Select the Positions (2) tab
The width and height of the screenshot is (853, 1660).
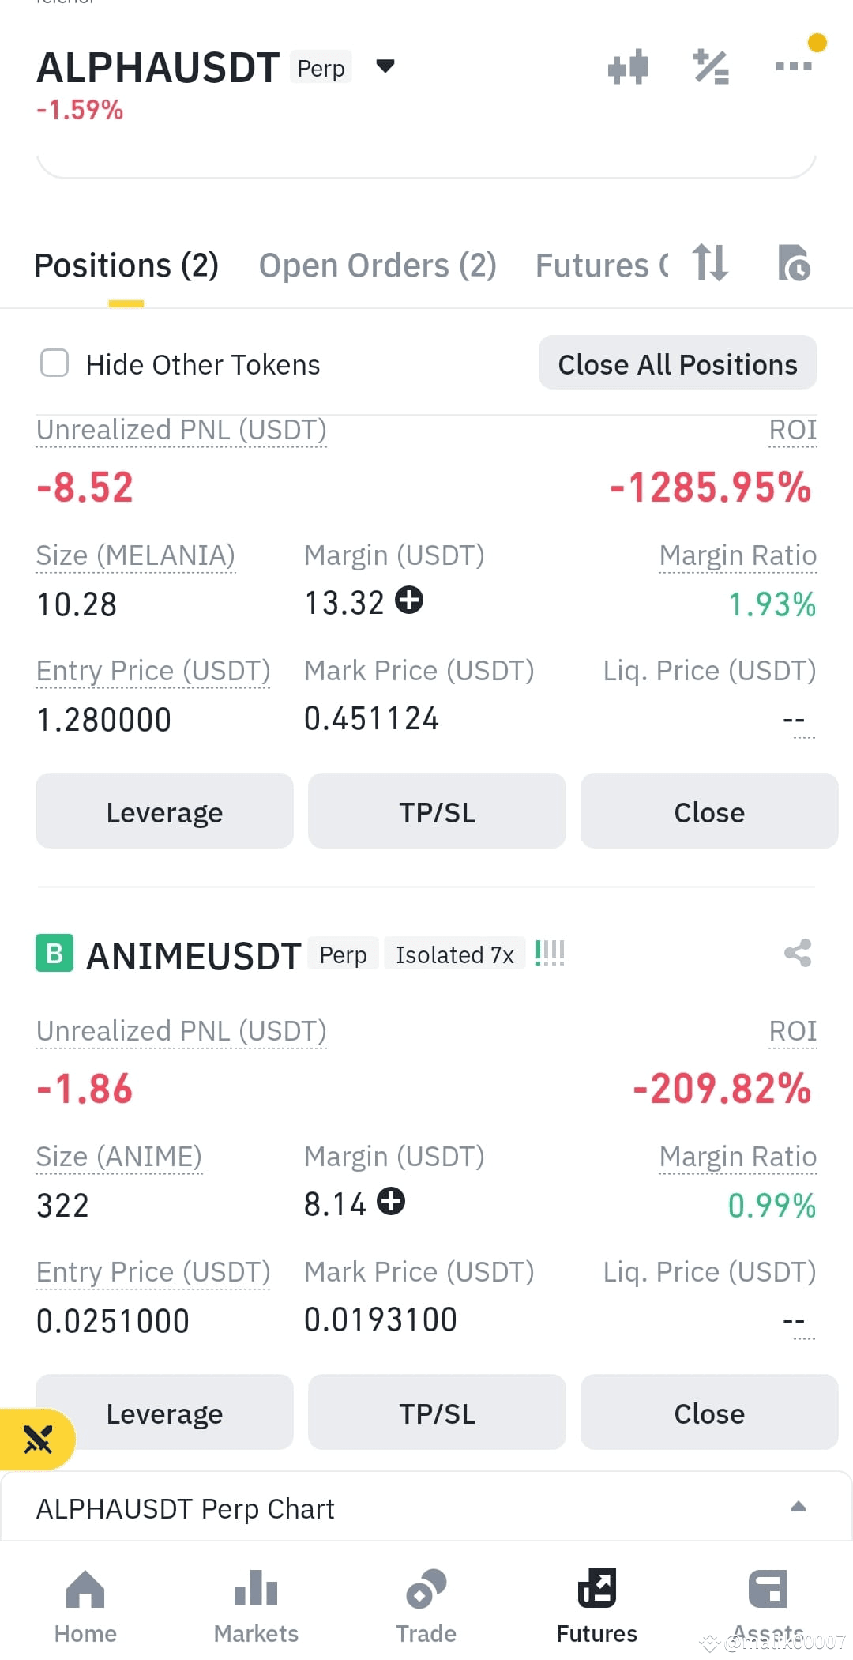pos(126,265)
